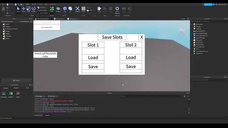Click Load under Slot 2
Image resolution: width=228 pixels, height=128 pixels.
point(131,57)
